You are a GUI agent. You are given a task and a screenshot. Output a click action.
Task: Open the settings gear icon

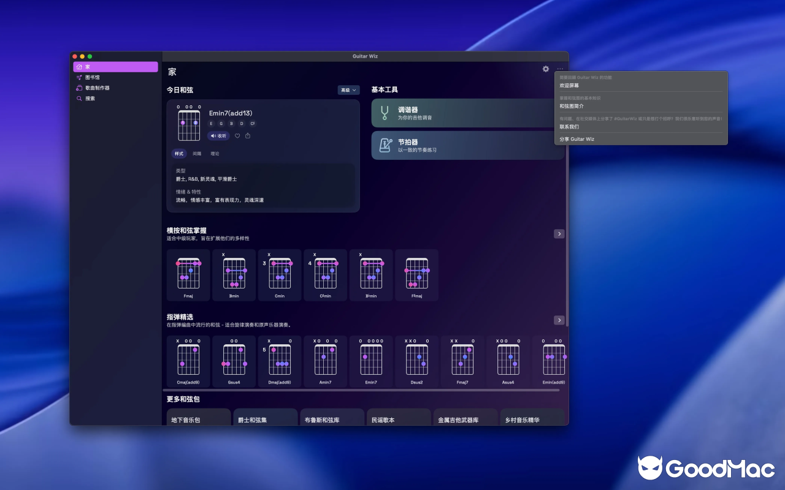click(546, 69)
